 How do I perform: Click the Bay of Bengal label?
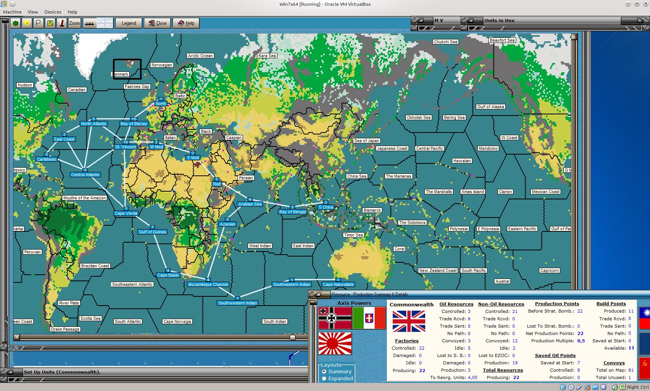[x=292, y=212]
